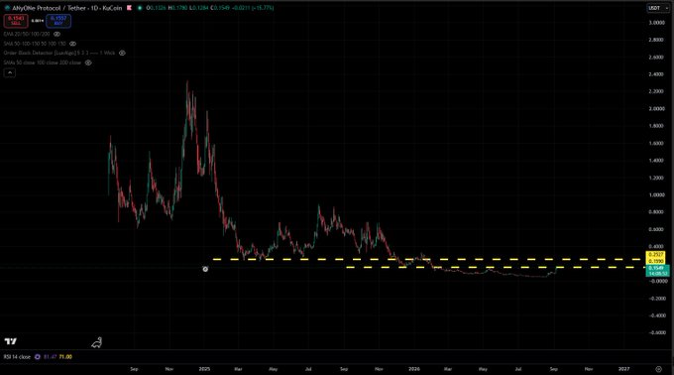Image resolution: width=674 pixels, height=375 pixels.
Task: Click the AnyOne Protocol / Tether symbol title
Action: [67, 8]
